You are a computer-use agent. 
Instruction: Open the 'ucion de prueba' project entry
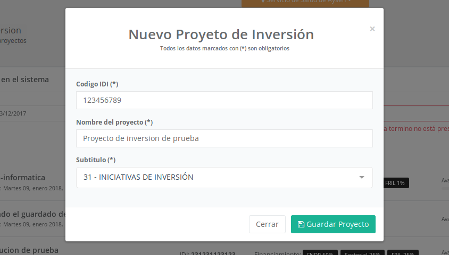tap(30, 250)
